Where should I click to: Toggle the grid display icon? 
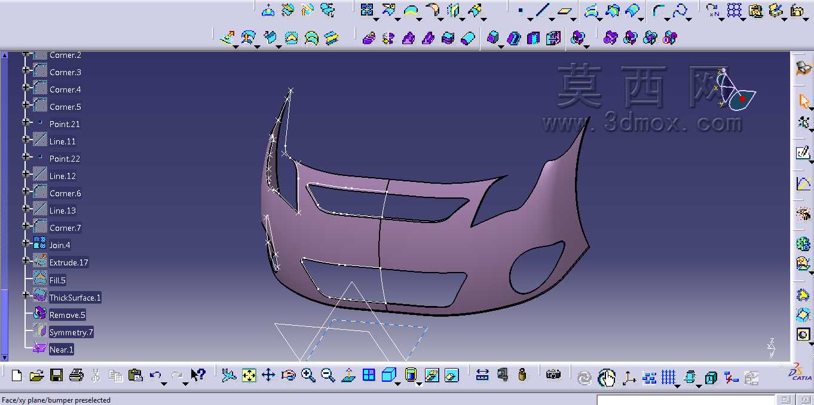click(669, 377)
